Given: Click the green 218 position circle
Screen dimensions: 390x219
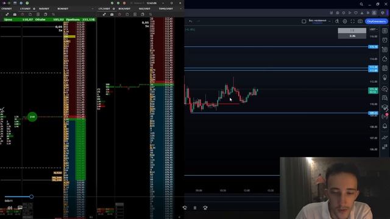Looking at the screenshot, I should coord(32,117).
